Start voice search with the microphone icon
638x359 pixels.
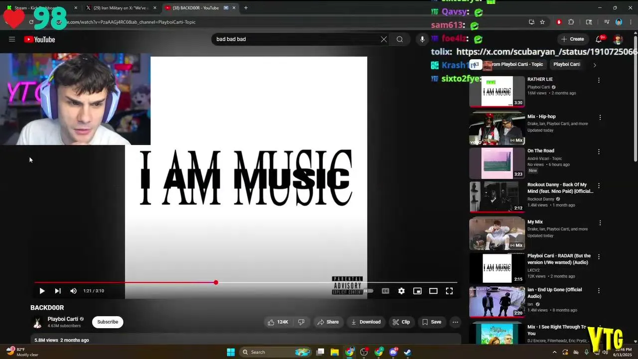[422, 39]
